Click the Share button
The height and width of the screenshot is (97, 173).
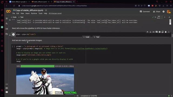pyautogui.click(x=157, y=12)
